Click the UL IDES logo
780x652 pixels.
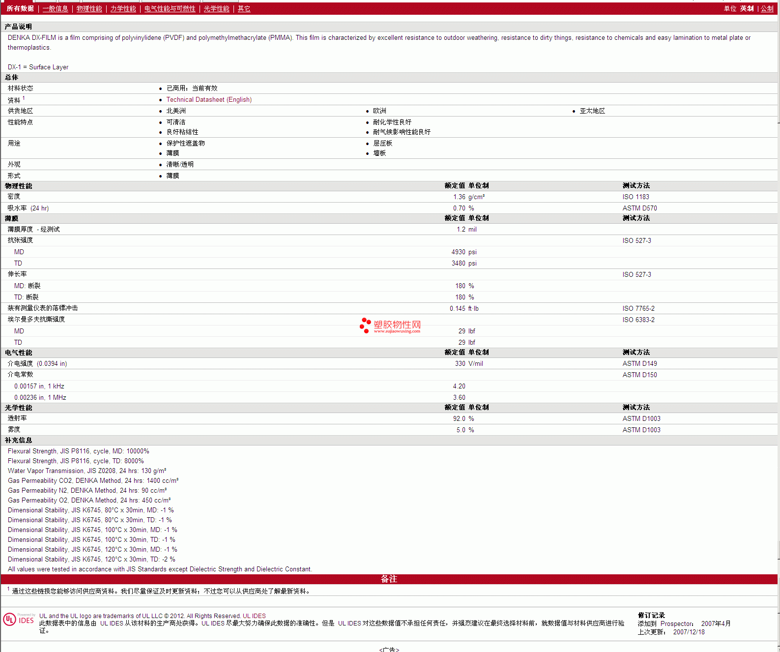pos(19,619)
